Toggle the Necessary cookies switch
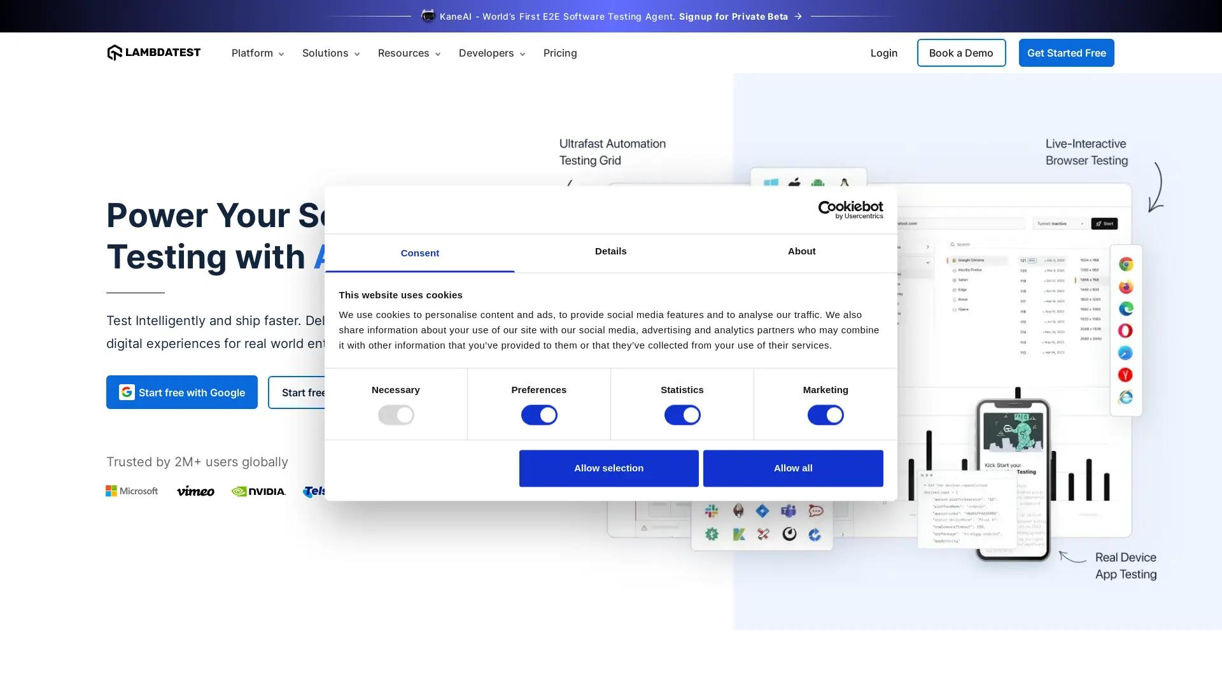Screen dimensions: 1222x687 tap(396, 414)
